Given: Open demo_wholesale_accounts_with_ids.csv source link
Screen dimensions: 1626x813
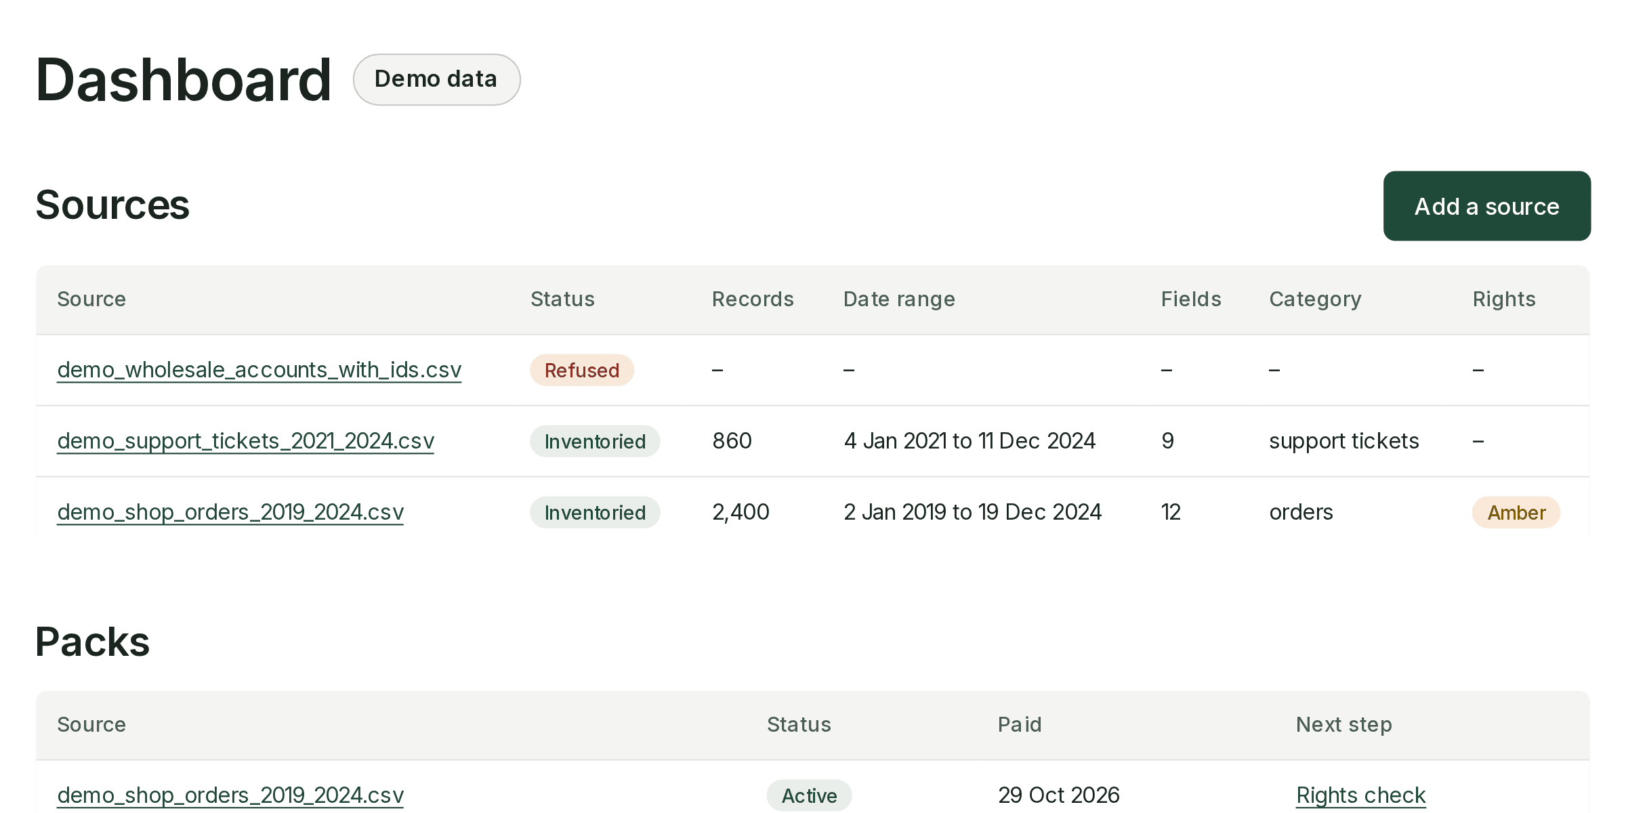Looking at the screenshot, I should [259, 370].
